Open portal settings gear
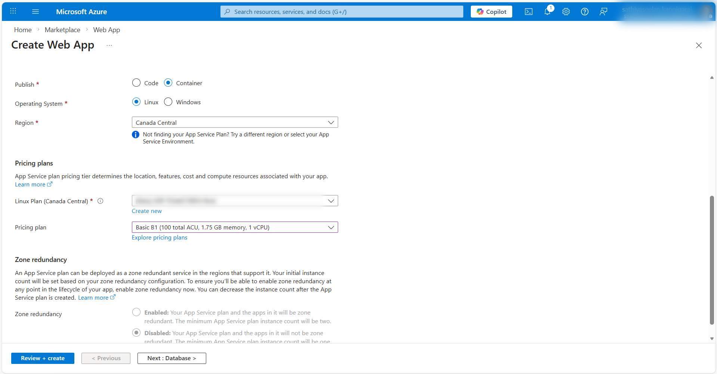 coord(566,12)
